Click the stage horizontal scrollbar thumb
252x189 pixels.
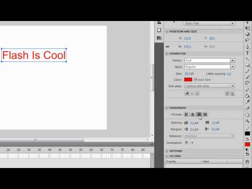[x=42, y=140]
